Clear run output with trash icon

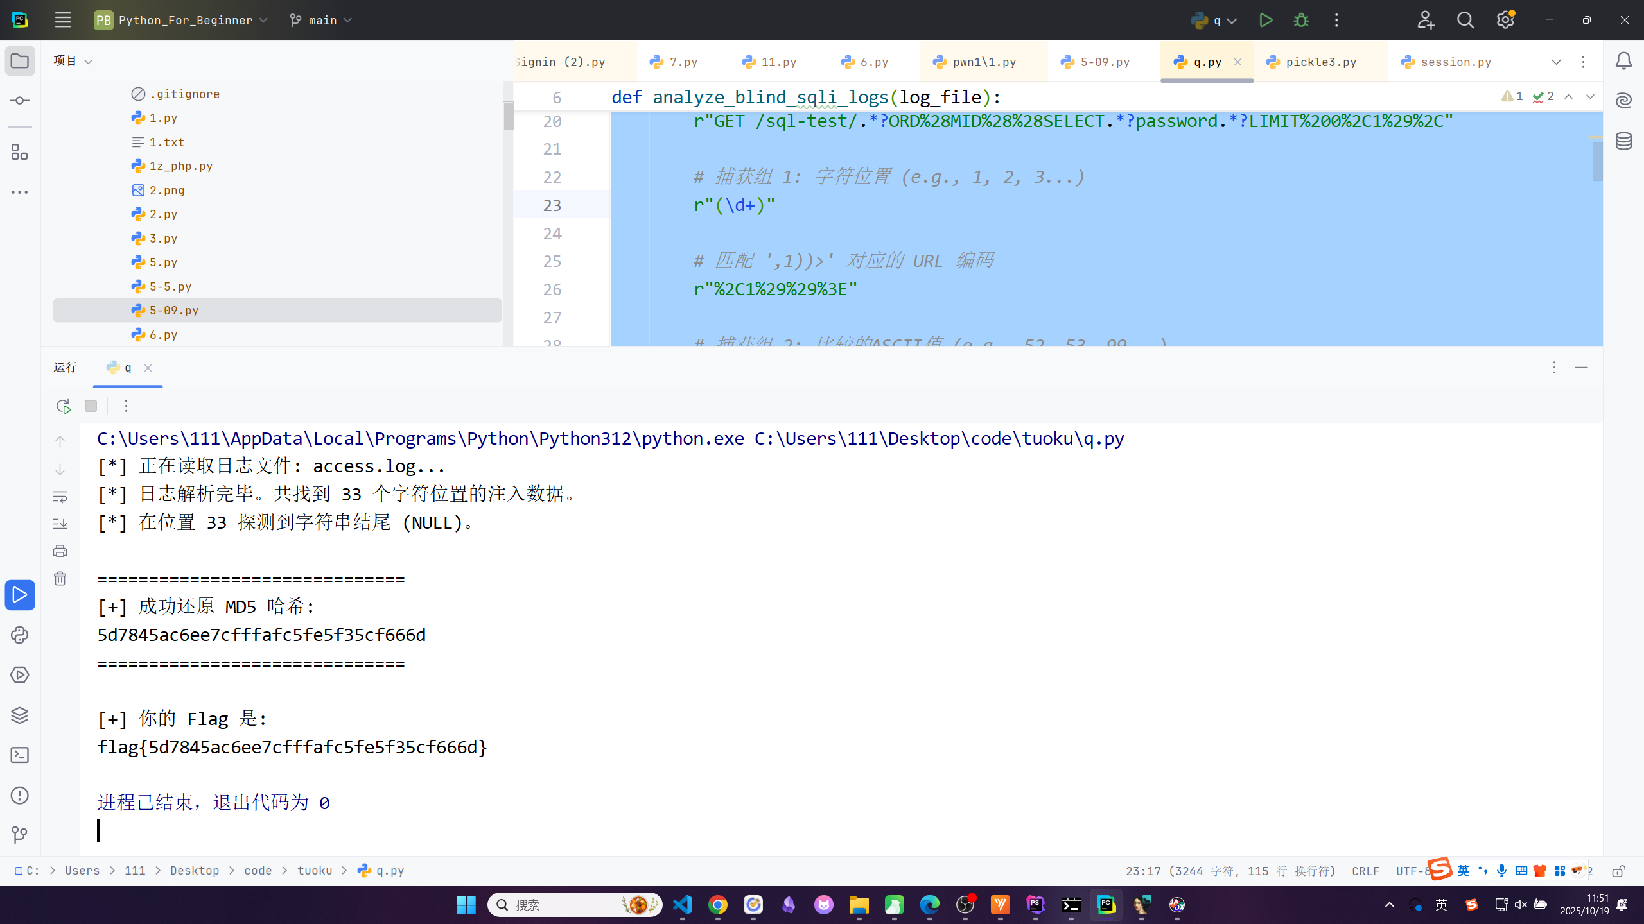(x=60, y=579)
